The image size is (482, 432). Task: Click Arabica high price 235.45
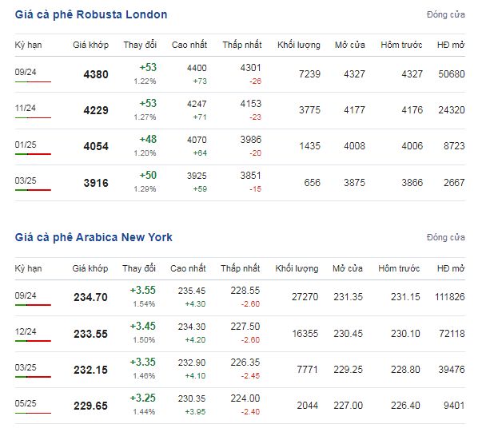192,291
